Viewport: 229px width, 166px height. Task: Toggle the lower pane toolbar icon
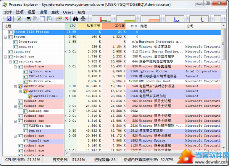tap(42, 19)
